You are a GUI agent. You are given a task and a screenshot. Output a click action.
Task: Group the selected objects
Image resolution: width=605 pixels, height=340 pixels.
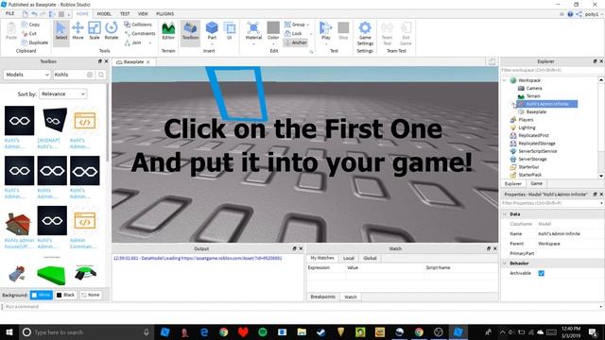(x=295, y=25)
